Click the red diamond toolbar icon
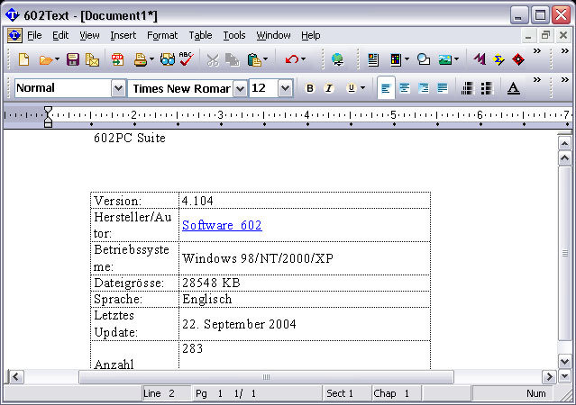 tap(518, 59)
